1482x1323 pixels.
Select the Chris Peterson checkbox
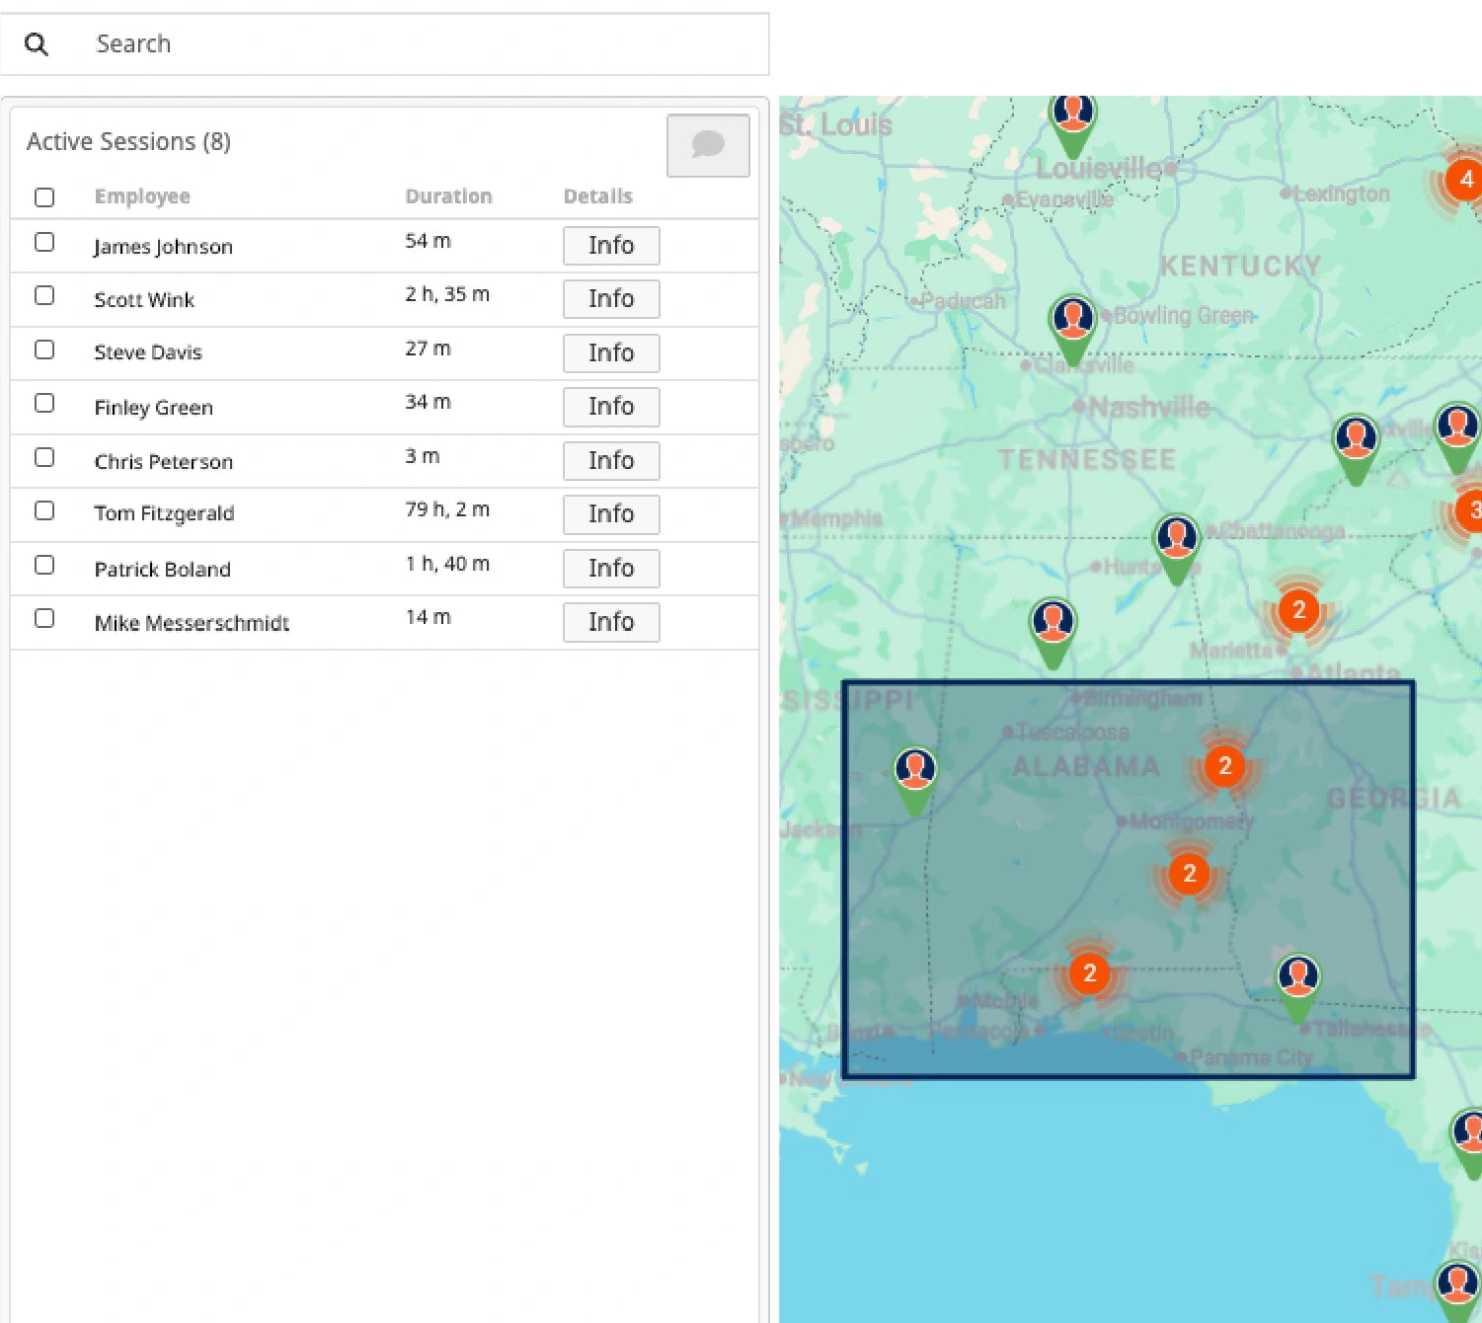44,457
